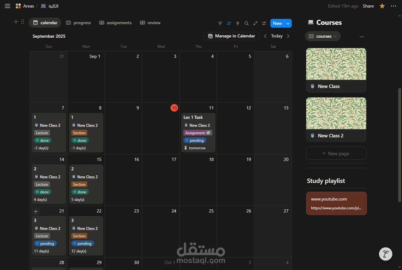402x270 pixels.
Task: Advance to next month with right chevron
Action: [288, 36]
